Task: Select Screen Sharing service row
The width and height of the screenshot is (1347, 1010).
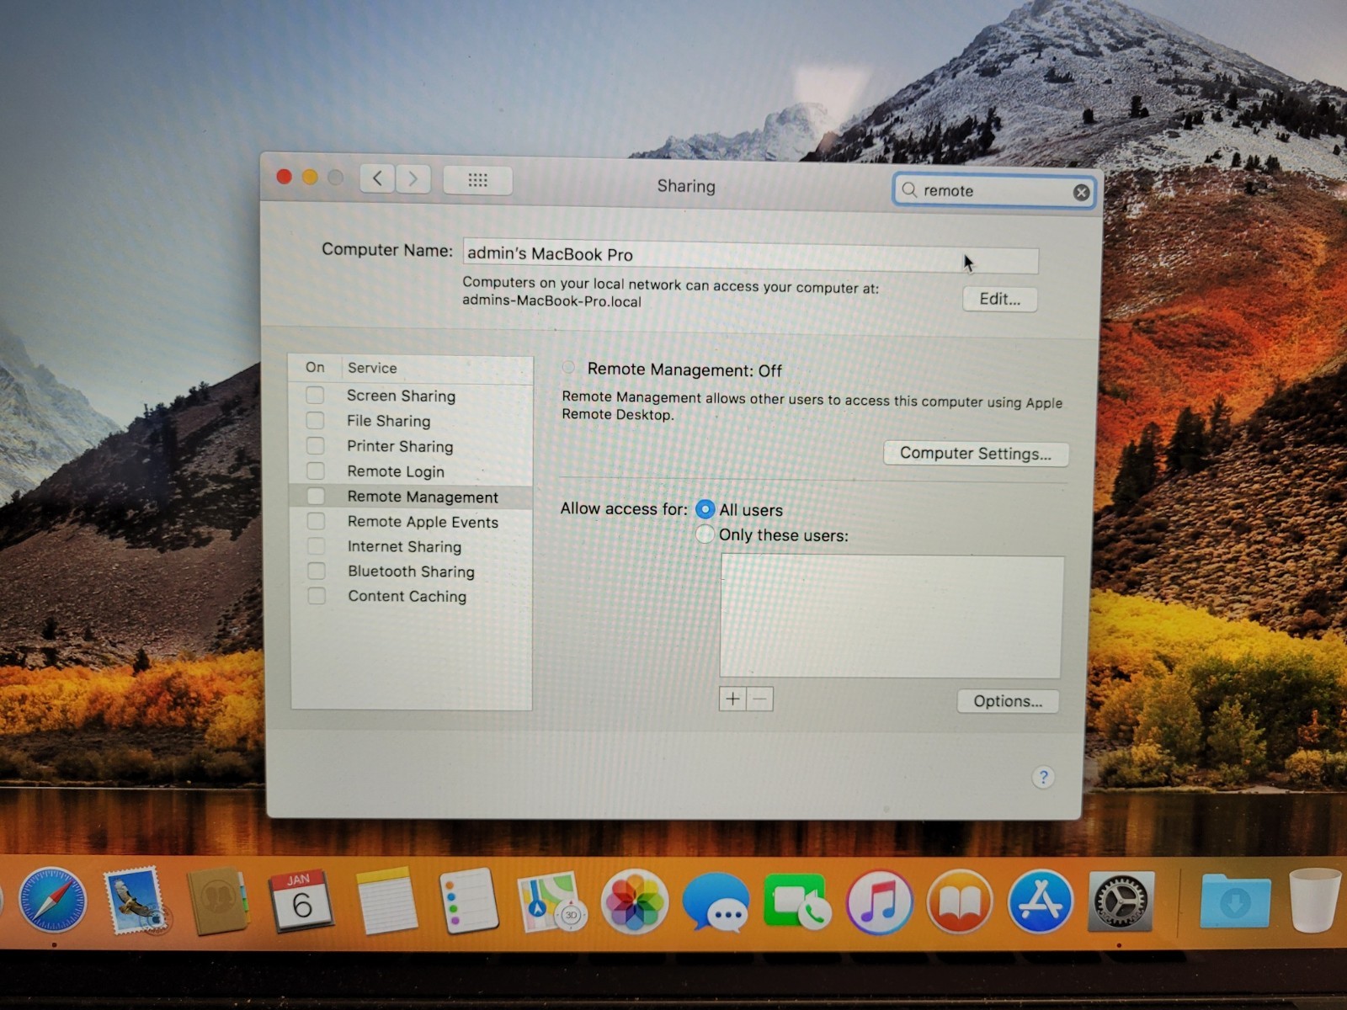Action: (x=411, y=396)
